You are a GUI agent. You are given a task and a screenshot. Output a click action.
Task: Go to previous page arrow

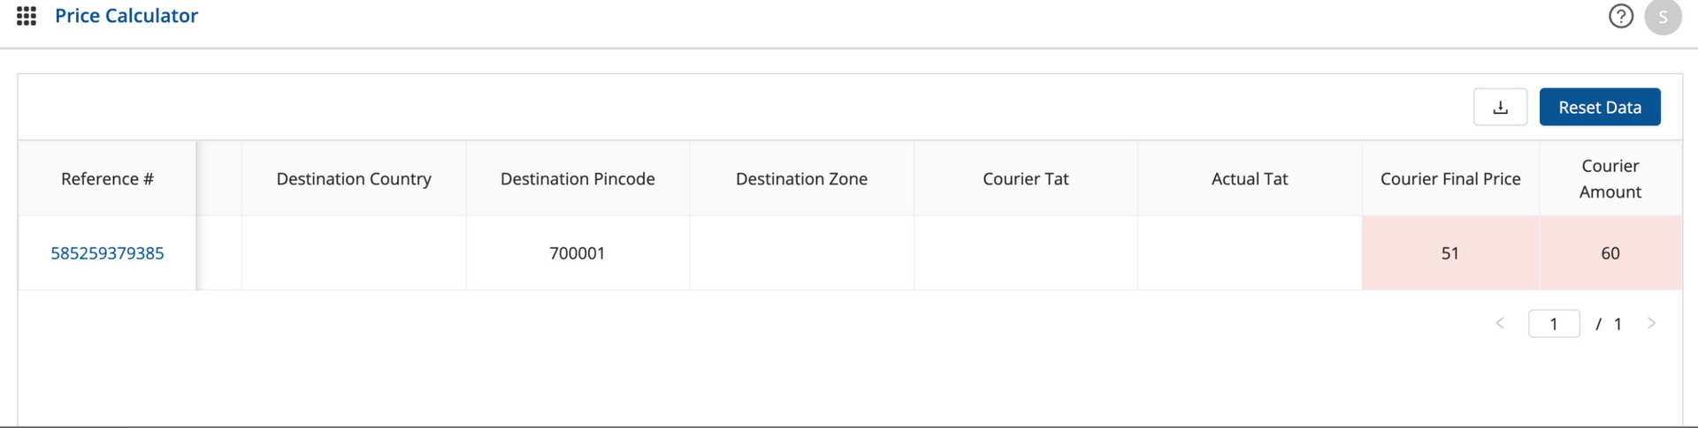coord(1500,324)
